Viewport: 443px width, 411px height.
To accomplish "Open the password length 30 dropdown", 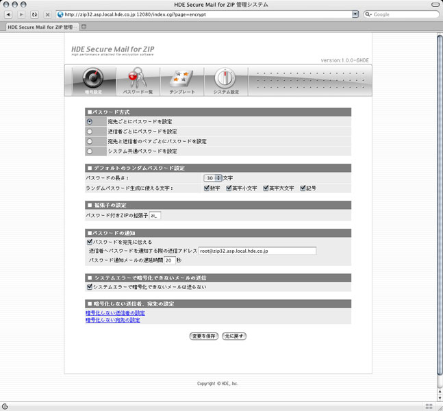I will (x=213, y=178).
